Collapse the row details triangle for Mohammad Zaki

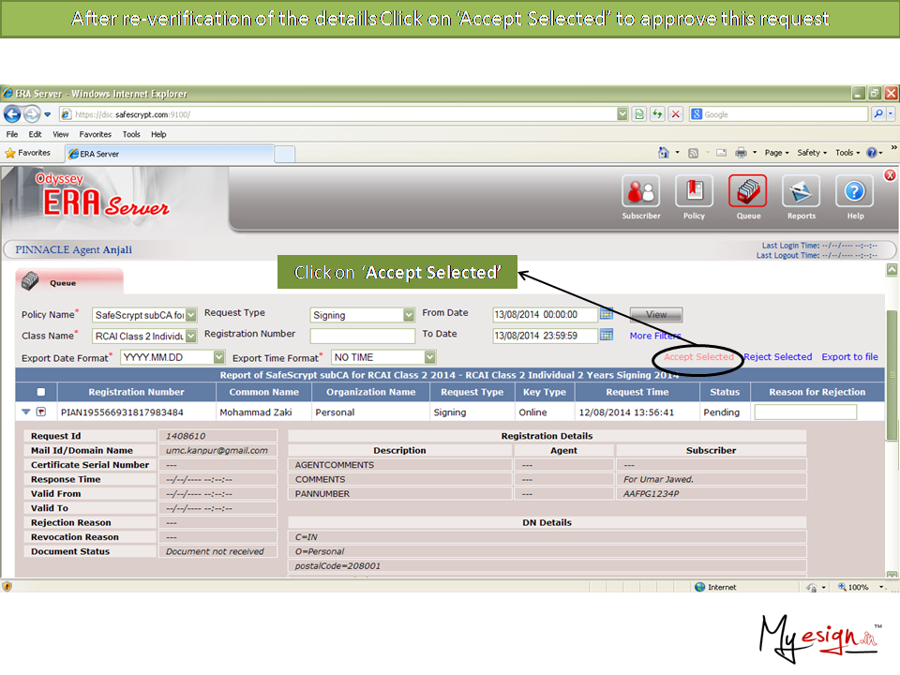click(25, 412)
